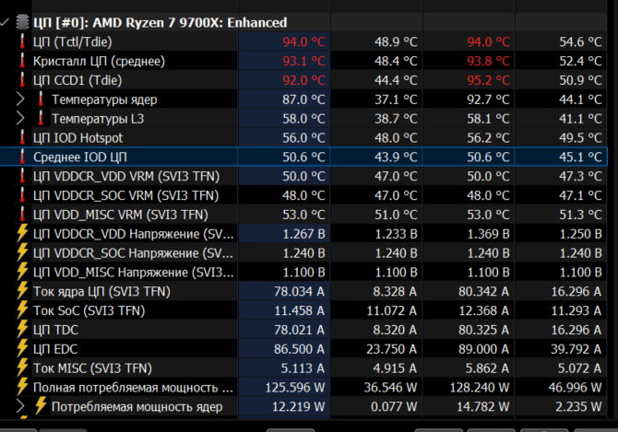Select the ЦП VDDCR_VDD VRM (SVI3 TFN) label
The width and height of the screenshot is (618, 432).
(x=126, y=176)
